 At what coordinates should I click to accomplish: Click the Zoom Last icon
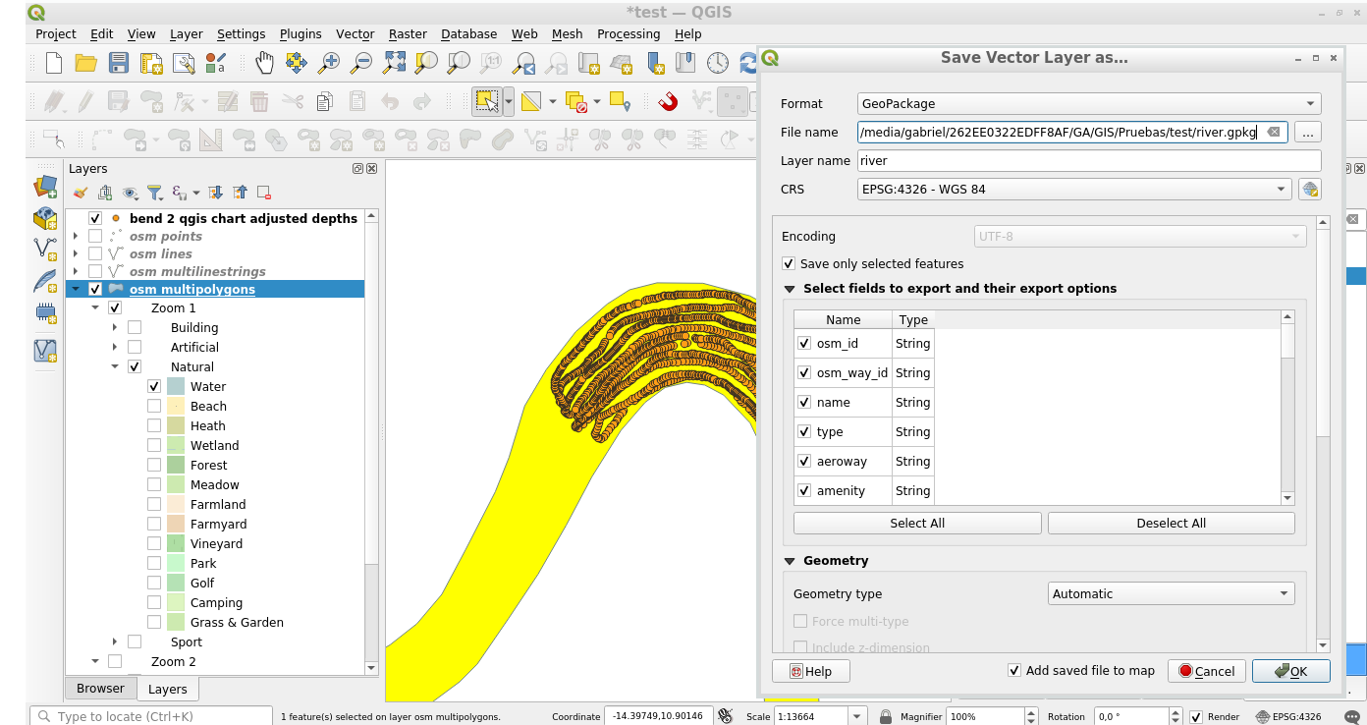point(524,63)
